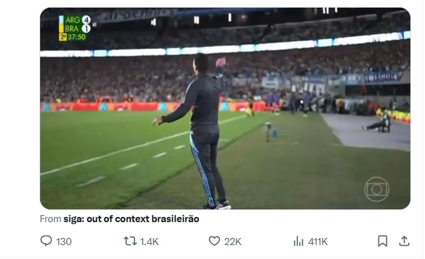Open the view analytics bar chart icon
This screenshot has height=259, width=425.
(x=298, y=241)
